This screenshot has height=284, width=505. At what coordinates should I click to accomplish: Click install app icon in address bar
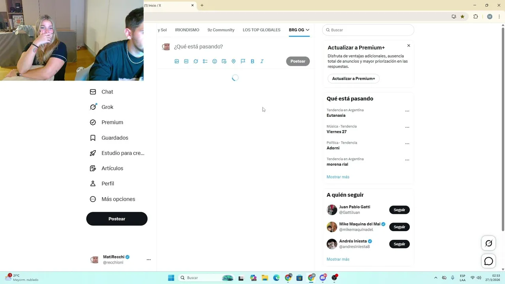pyautogui.click(x=454, y=17)
